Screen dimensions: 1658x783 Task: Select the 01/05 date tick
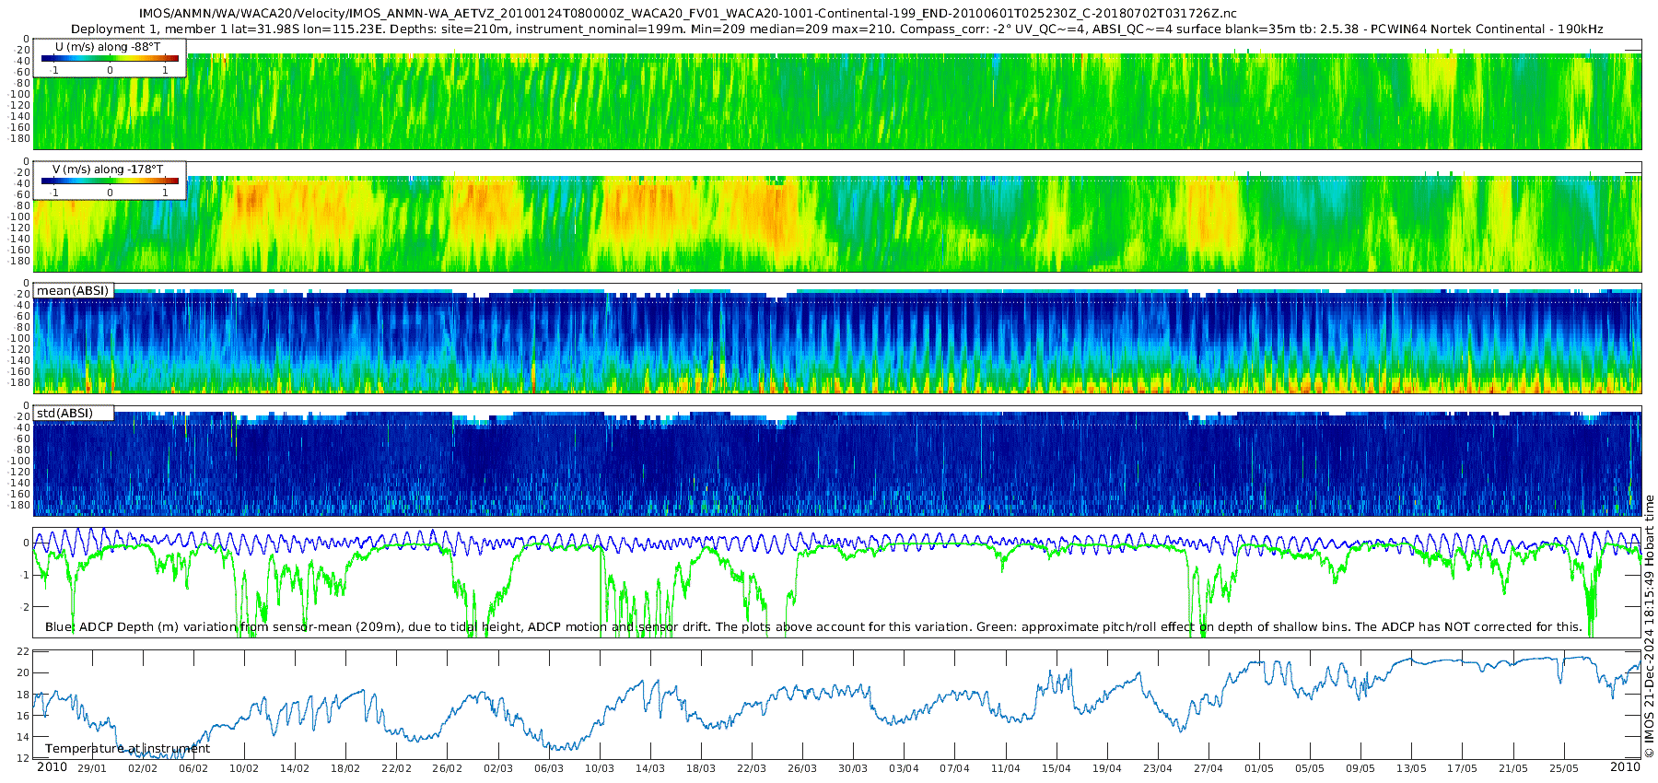1259,769
